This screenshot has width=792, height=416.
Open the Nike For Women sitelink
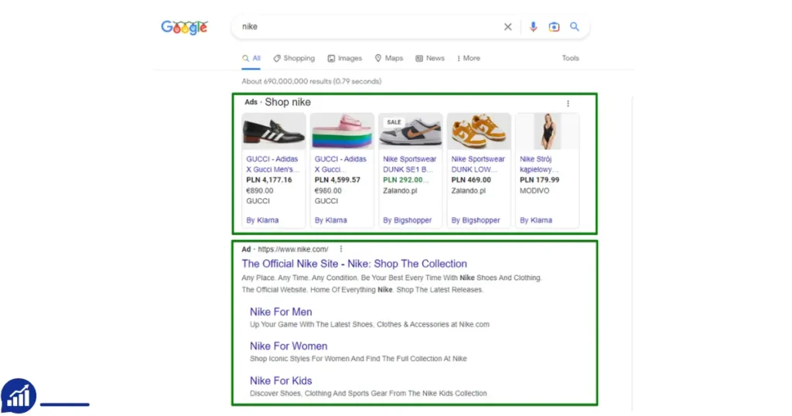(x=288, y=346)
